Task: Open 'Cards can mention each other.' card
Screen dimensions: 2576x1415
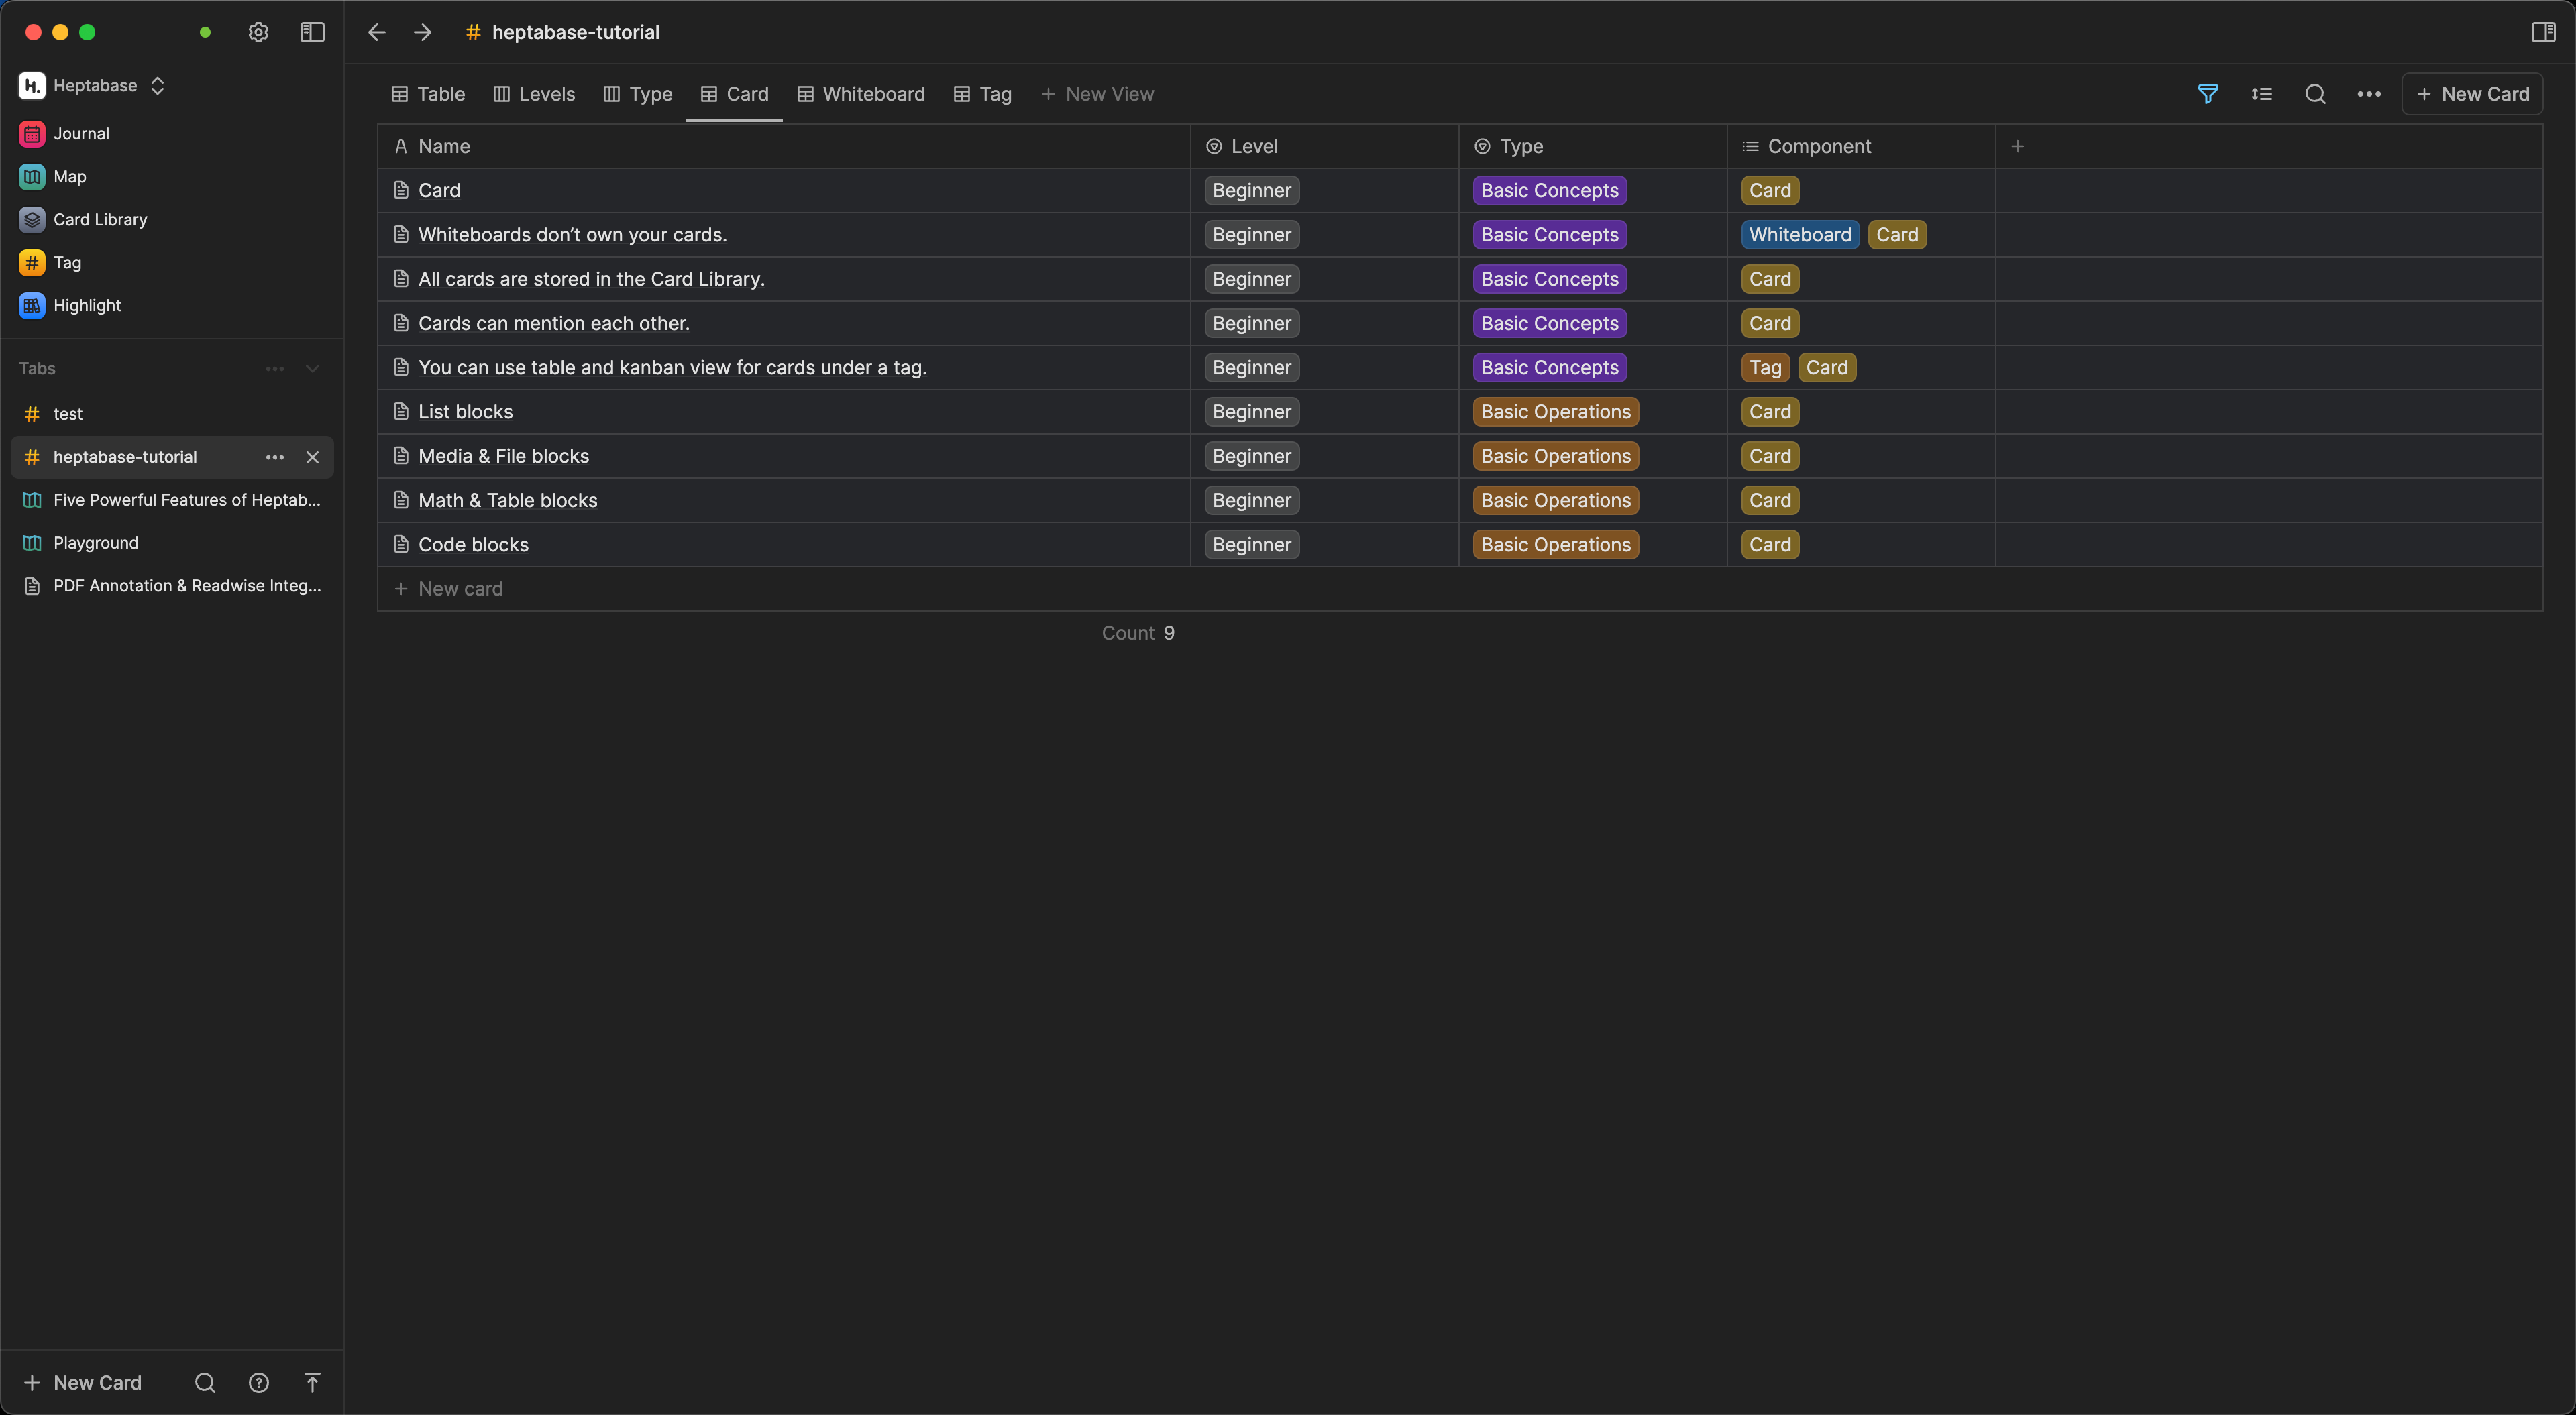Action: (x=554, y=323)
